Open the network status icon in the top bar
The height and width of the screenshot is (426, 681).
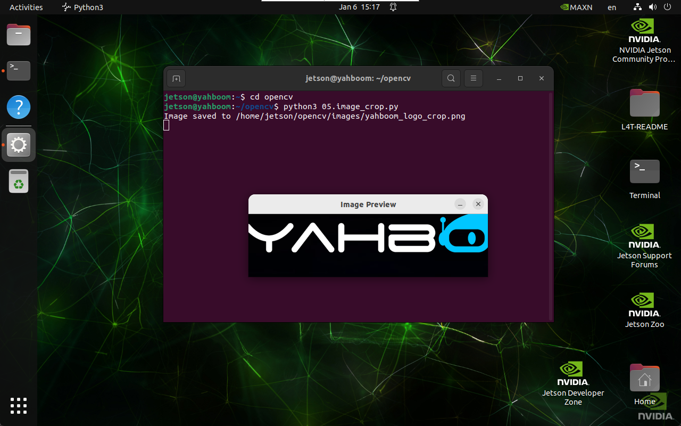tap(638, 7)
